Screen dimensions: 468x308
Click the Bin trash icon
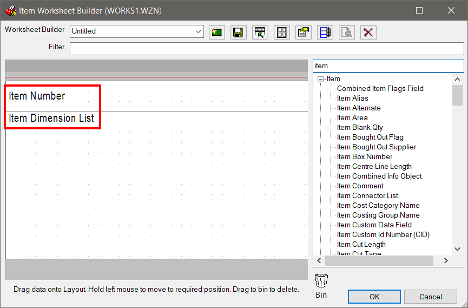point(321,281)
